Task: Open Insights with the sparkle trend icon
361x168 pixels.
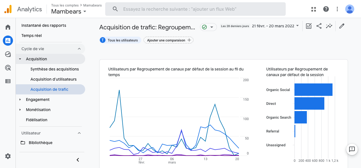Action: (329, 26)
